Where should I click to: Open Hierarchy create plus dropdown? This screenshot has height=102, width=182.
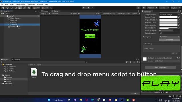tap(3, 14)
